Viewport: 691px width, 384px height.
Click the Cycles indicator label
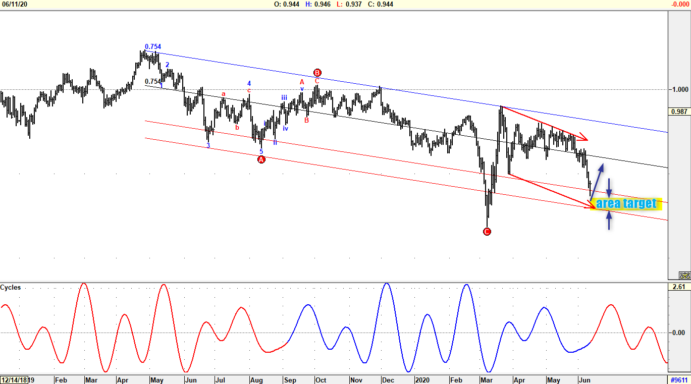point(11,288)
